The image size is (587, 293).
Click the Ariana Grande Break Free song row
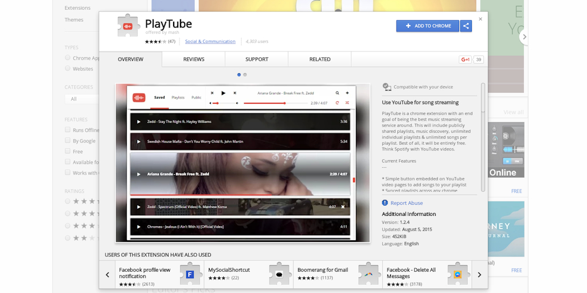[x=240, y=174]
